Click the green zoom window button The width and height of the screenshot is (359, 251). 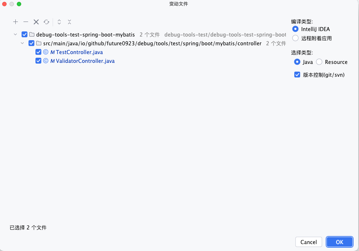point(19,4)
